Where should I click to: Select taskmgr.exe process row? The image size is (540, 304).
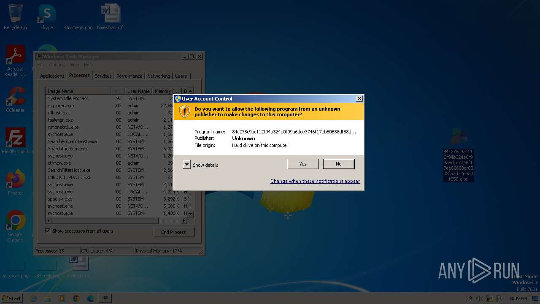(116, 120)
